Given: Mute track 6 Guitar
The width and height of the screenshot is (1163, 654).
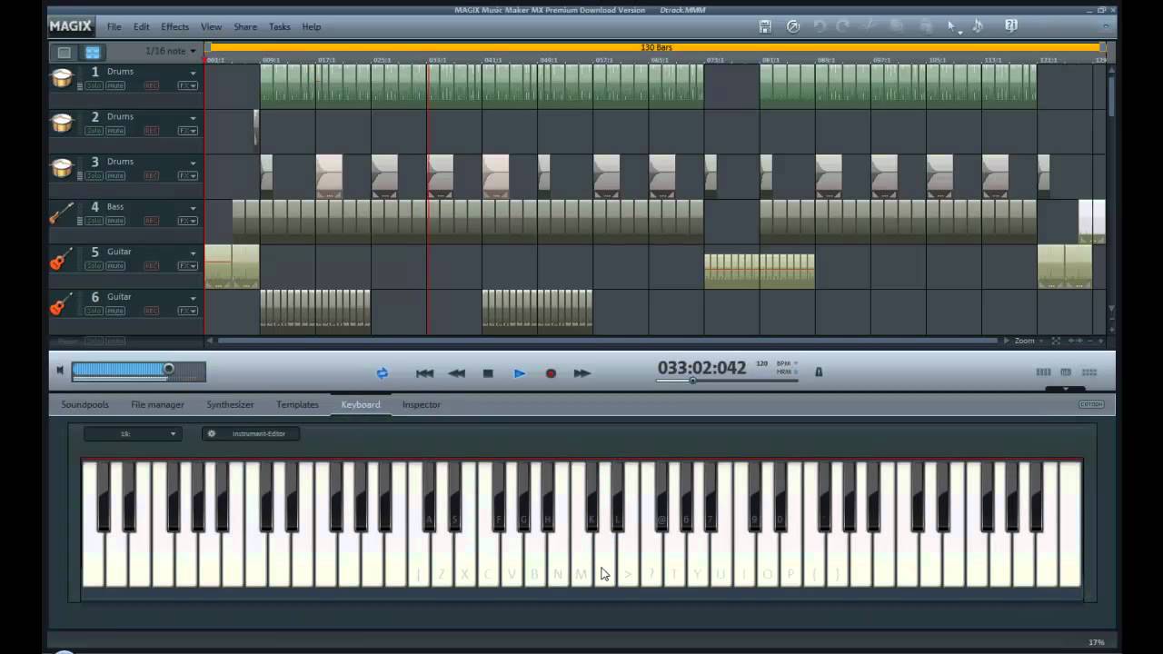Looking at the screenshot, I should pyautogui.click(x=115, y=311).
